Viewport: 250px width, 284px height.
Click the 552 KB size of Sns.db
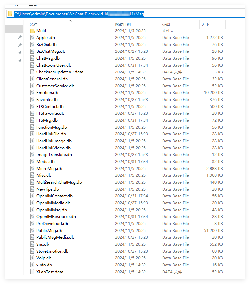[216, 244]
